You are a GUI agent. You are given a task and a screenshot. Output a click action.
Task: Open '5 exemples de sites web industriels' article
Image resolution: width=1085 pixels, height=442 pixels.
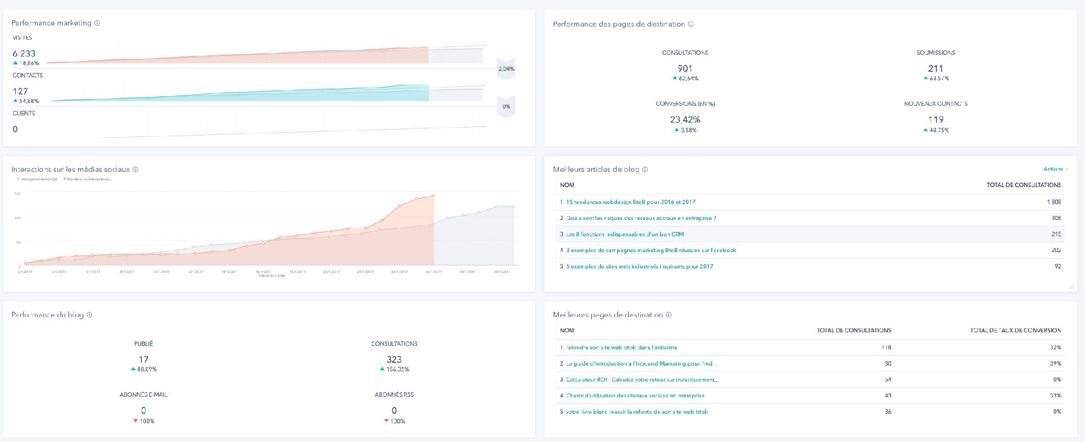(x=640, y=266)
